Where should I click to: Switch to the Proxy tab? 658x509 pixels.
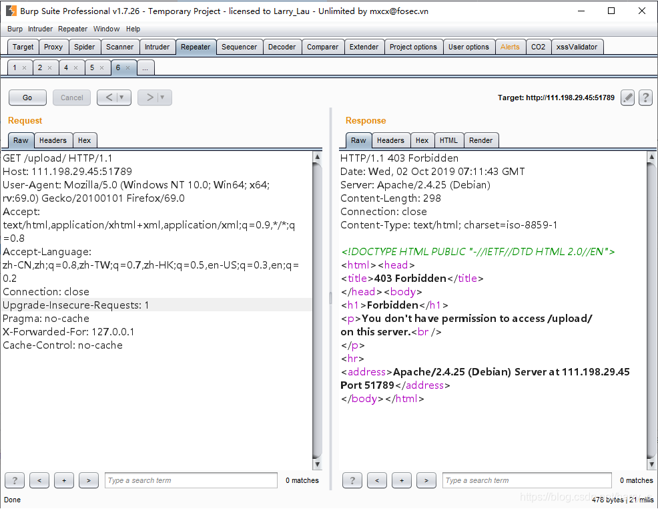click(x=53, y=47)
